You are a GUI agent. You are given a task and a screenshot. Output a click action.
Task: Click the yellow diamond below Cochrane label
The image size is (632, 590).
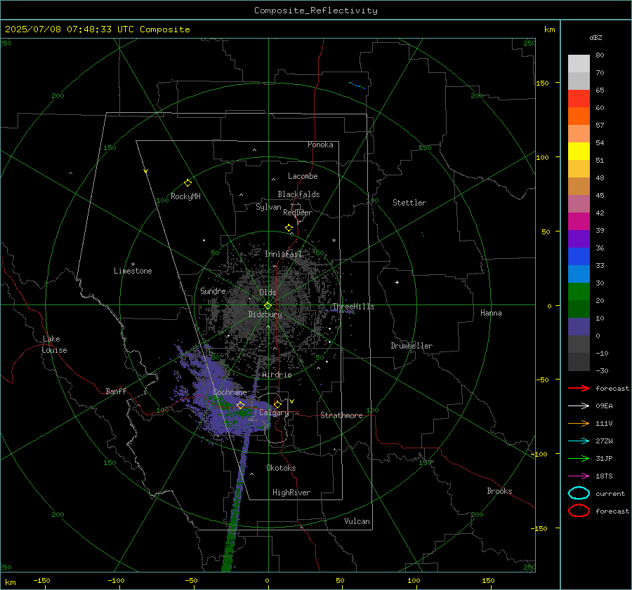click(240, 405)
